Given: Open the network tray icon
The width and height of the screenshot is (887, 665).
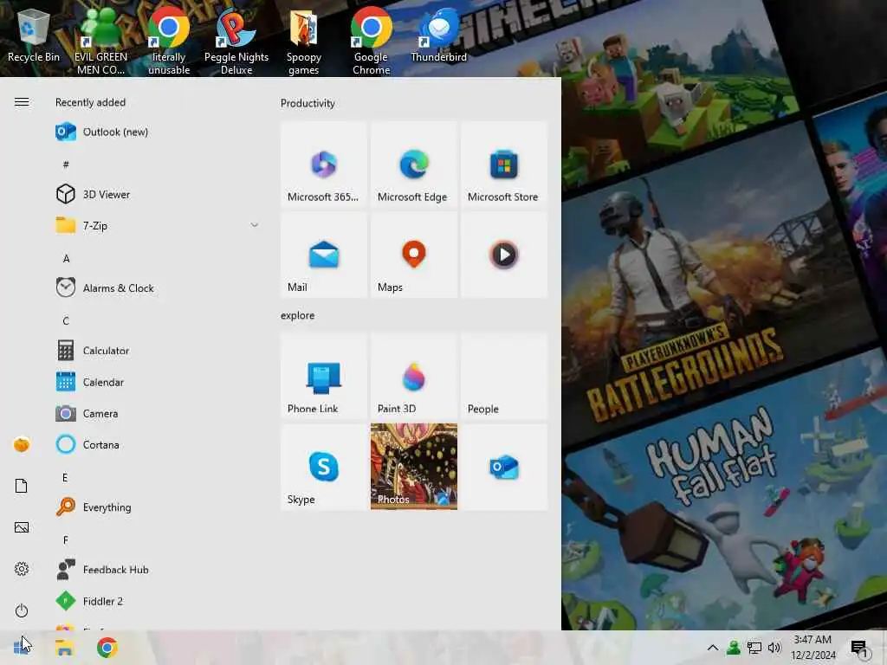Looking at the screenshot, I should pyautogui.click(x=754, y=648).
